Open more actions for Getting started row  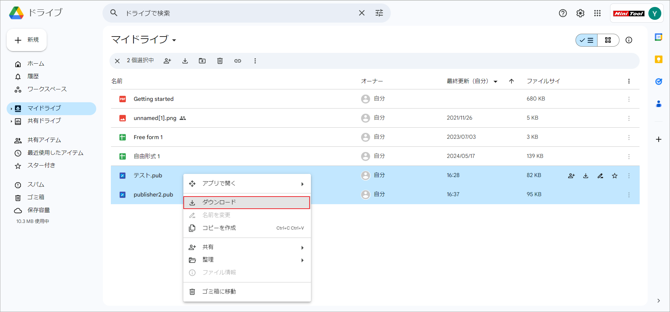[x=629, y=99]
